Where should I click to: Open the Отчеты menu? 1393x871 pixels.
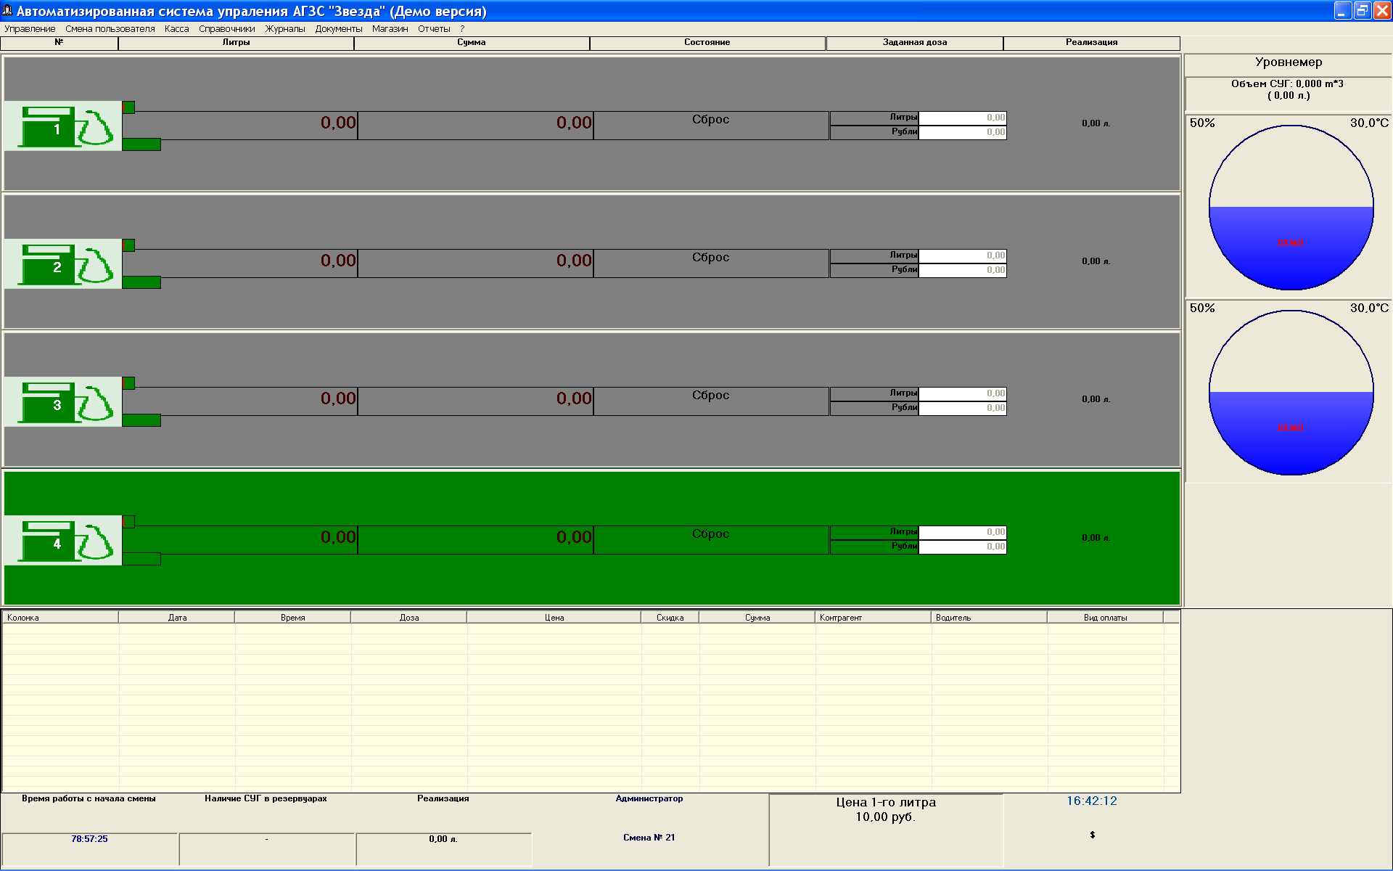pos(434,29)
